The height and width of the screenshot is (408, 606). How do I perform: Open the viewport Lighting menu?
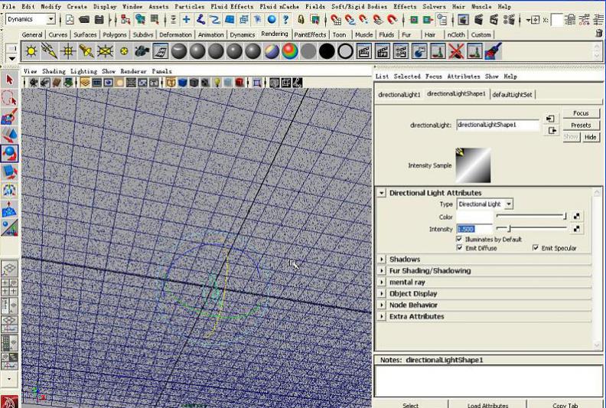pos(83,71)
